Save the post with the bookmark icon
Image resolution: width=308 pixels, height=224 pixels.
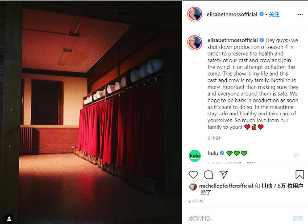tap(300, 175)
